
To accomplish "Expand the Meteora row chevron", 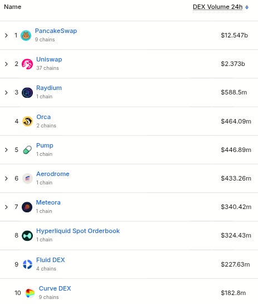I will 6,207.
